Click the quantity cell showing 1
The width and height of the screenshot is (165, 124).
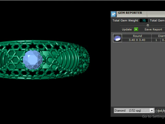pos(156,40)
